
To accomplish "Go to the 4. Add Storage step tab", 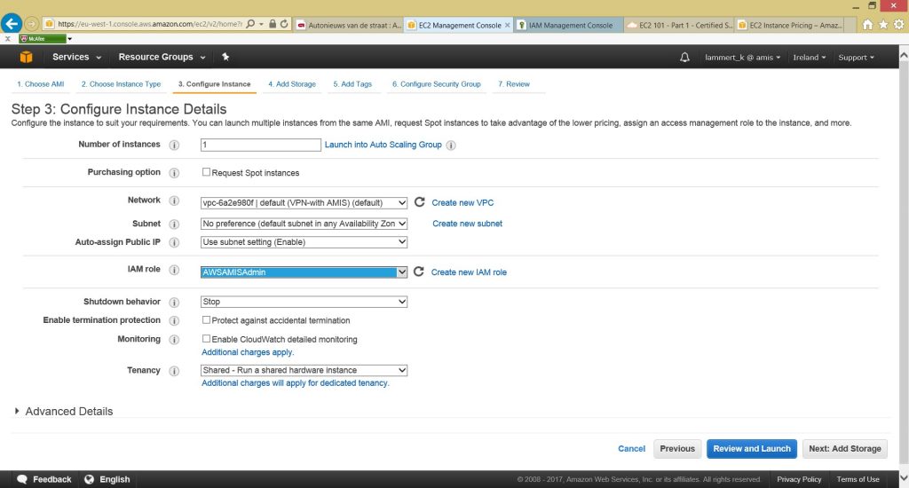I will click(292, 84).
